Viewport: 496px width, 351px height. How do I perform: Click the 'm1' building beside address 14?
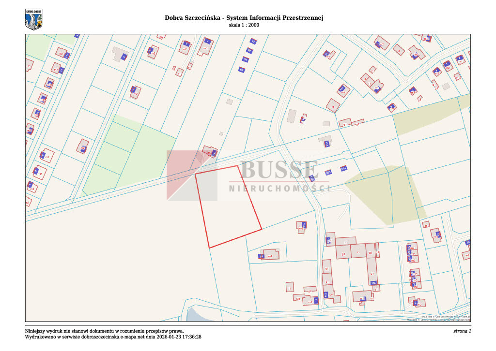[x=271, y=254]
